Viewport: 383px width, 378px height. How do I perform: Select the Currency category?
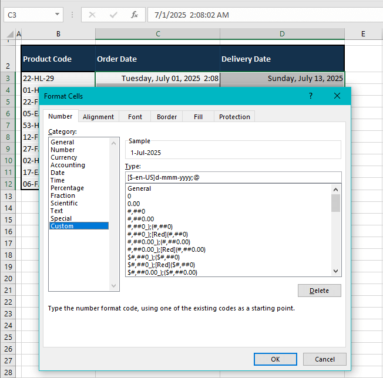click(x=64, y=157)
